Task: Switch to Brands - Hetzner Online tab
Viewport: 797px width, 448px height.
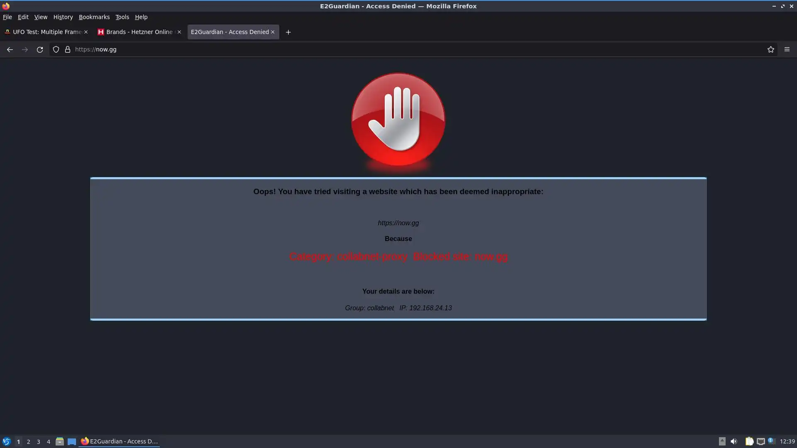Action: pos(136,32)
